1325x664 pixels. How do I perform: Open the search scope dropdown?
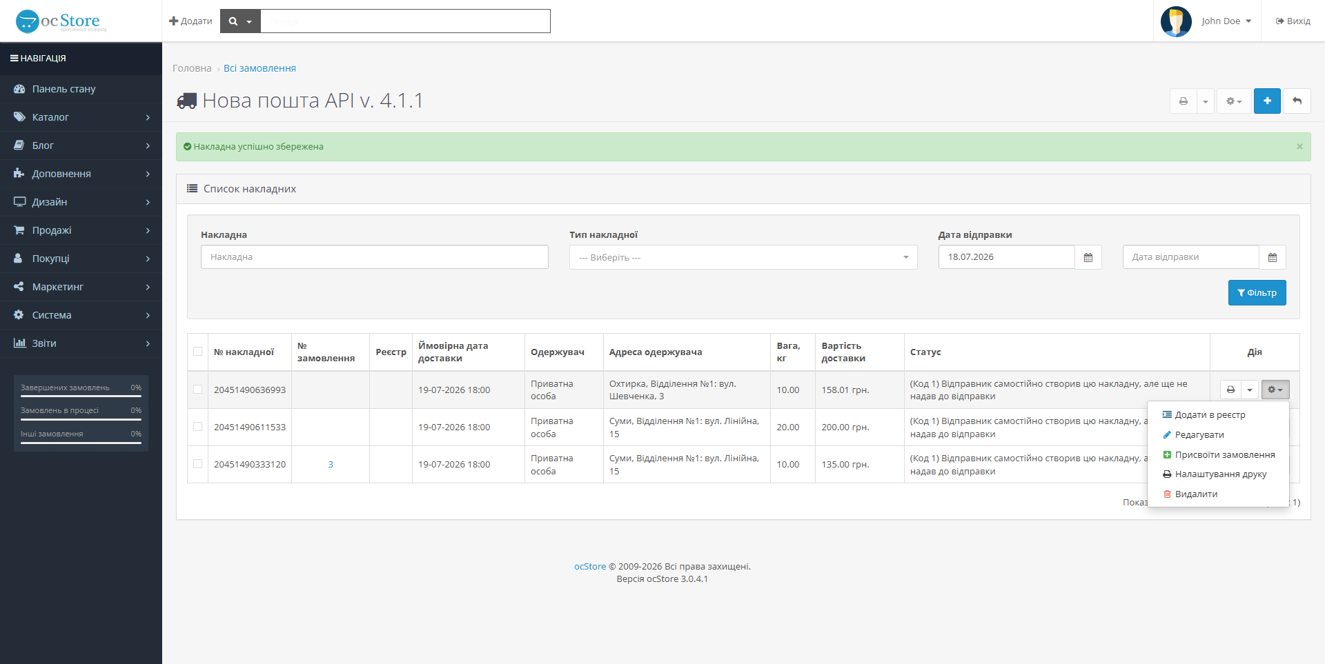tap(240, 21)
